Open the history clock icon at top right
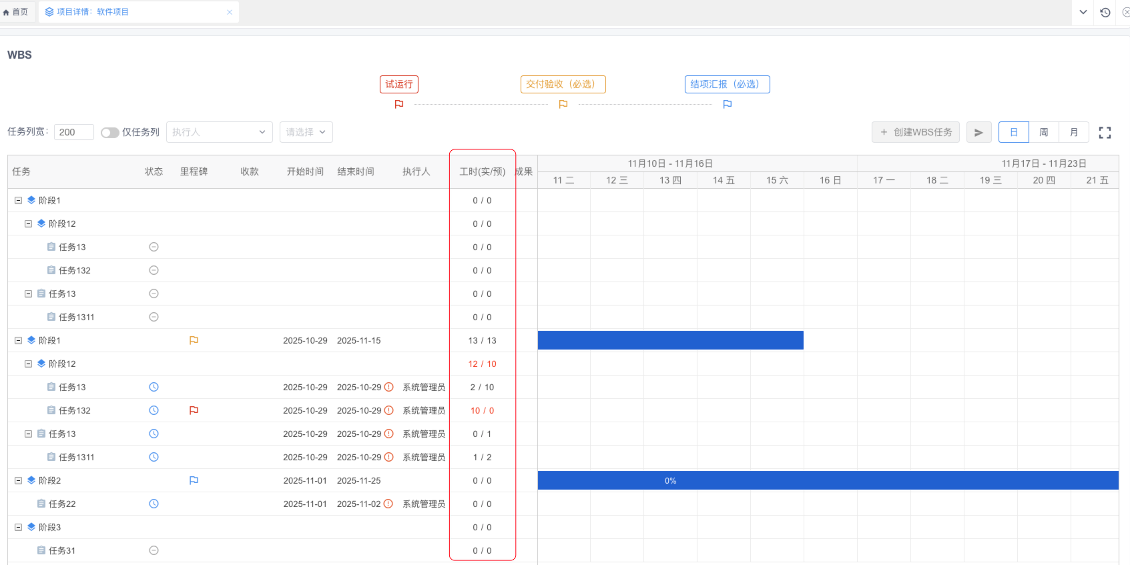1130x565 pixels. 1105,12
